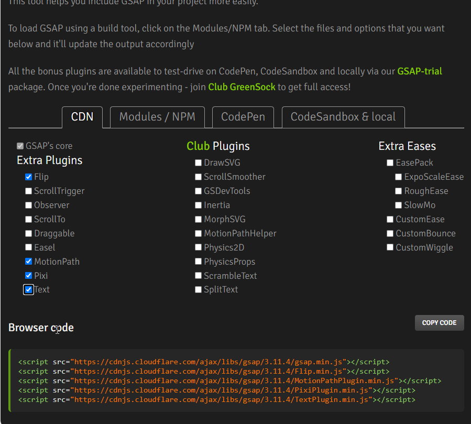Toggle the GSAP's core checkbox
The height and width of the screenshot is (424, 471).
tap(20, 146)
